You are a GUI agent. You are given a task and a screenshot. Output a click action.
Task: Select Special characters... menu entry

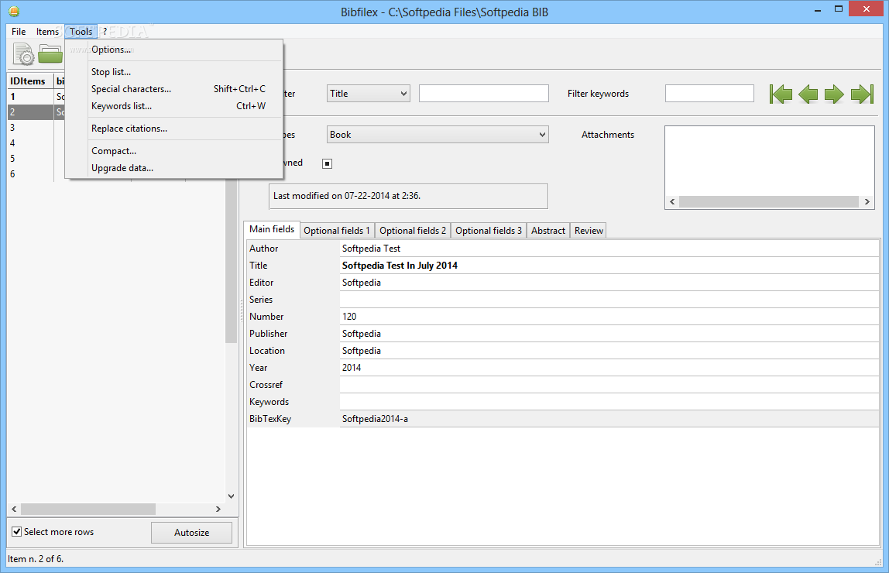(173, 89)
